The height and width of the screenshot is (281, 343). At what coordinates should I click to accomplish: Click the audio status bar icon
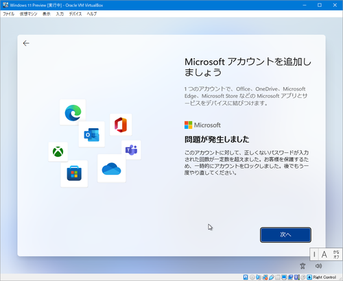pyautogui.click(x=259, y=277)
